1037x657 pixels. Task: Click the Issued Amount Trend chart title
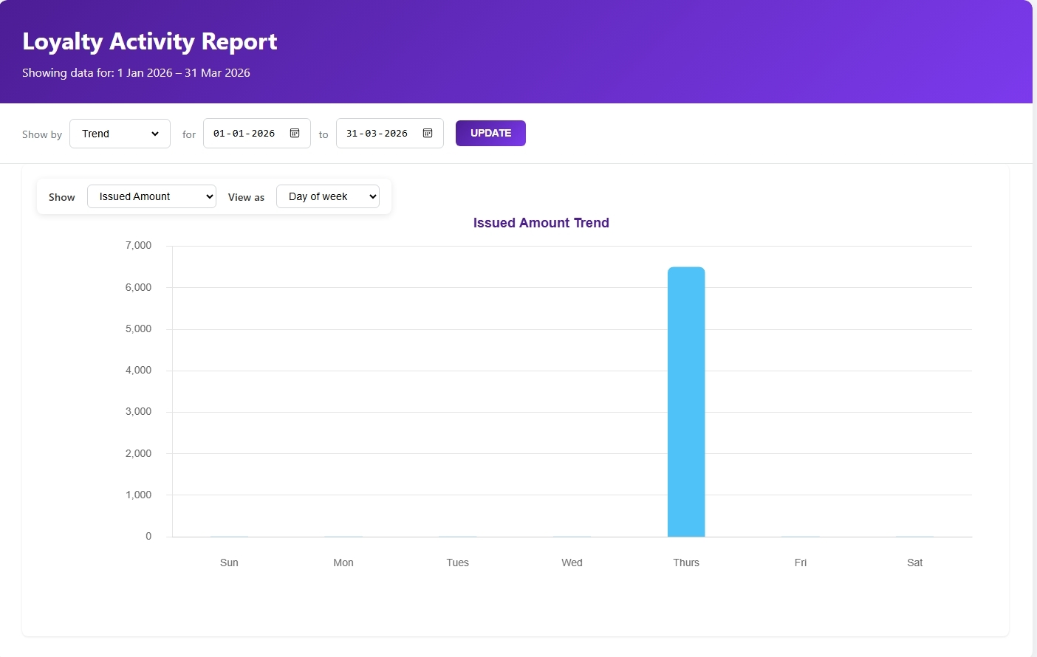click(541, 222)
